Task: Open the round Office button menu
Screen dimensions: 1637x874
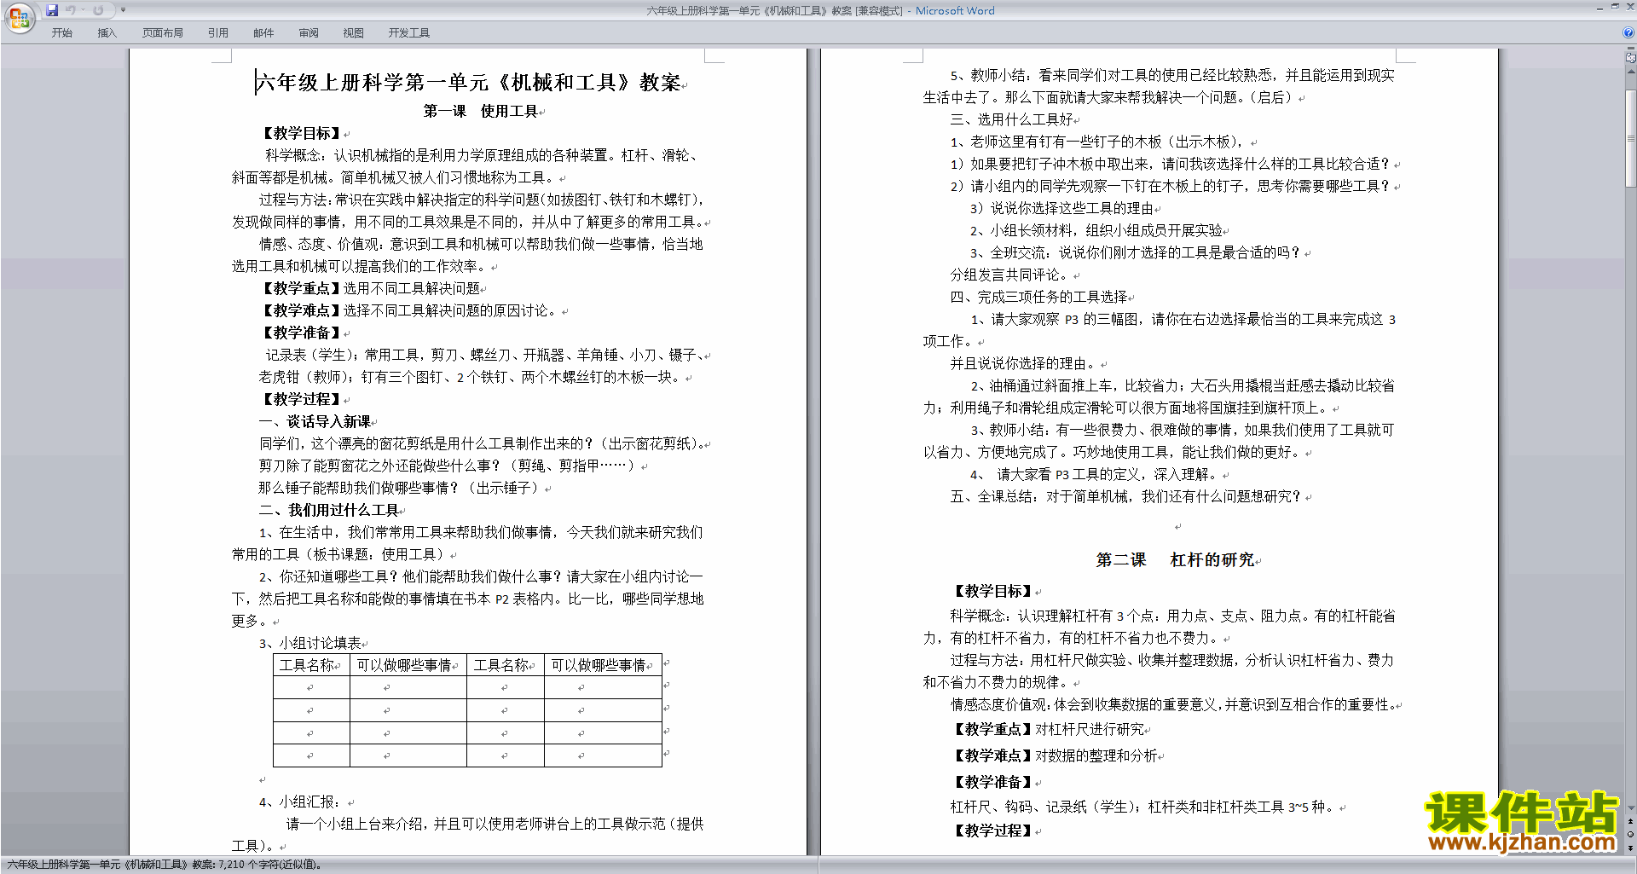Action: pos(20,17)
